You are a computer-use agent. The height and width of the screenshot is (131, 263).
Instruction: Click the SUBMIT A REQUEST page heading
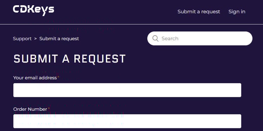[70, 59]
